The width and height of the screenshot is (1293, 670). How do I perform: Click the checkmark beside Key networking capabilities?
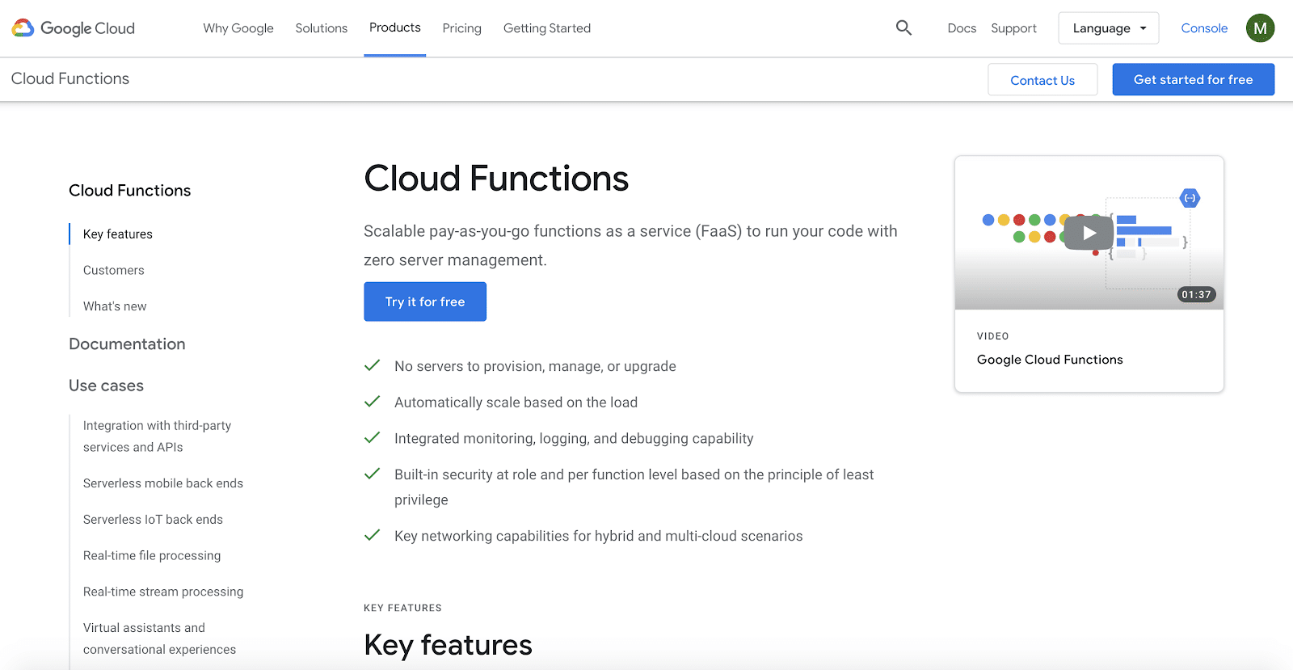point(372,535)
